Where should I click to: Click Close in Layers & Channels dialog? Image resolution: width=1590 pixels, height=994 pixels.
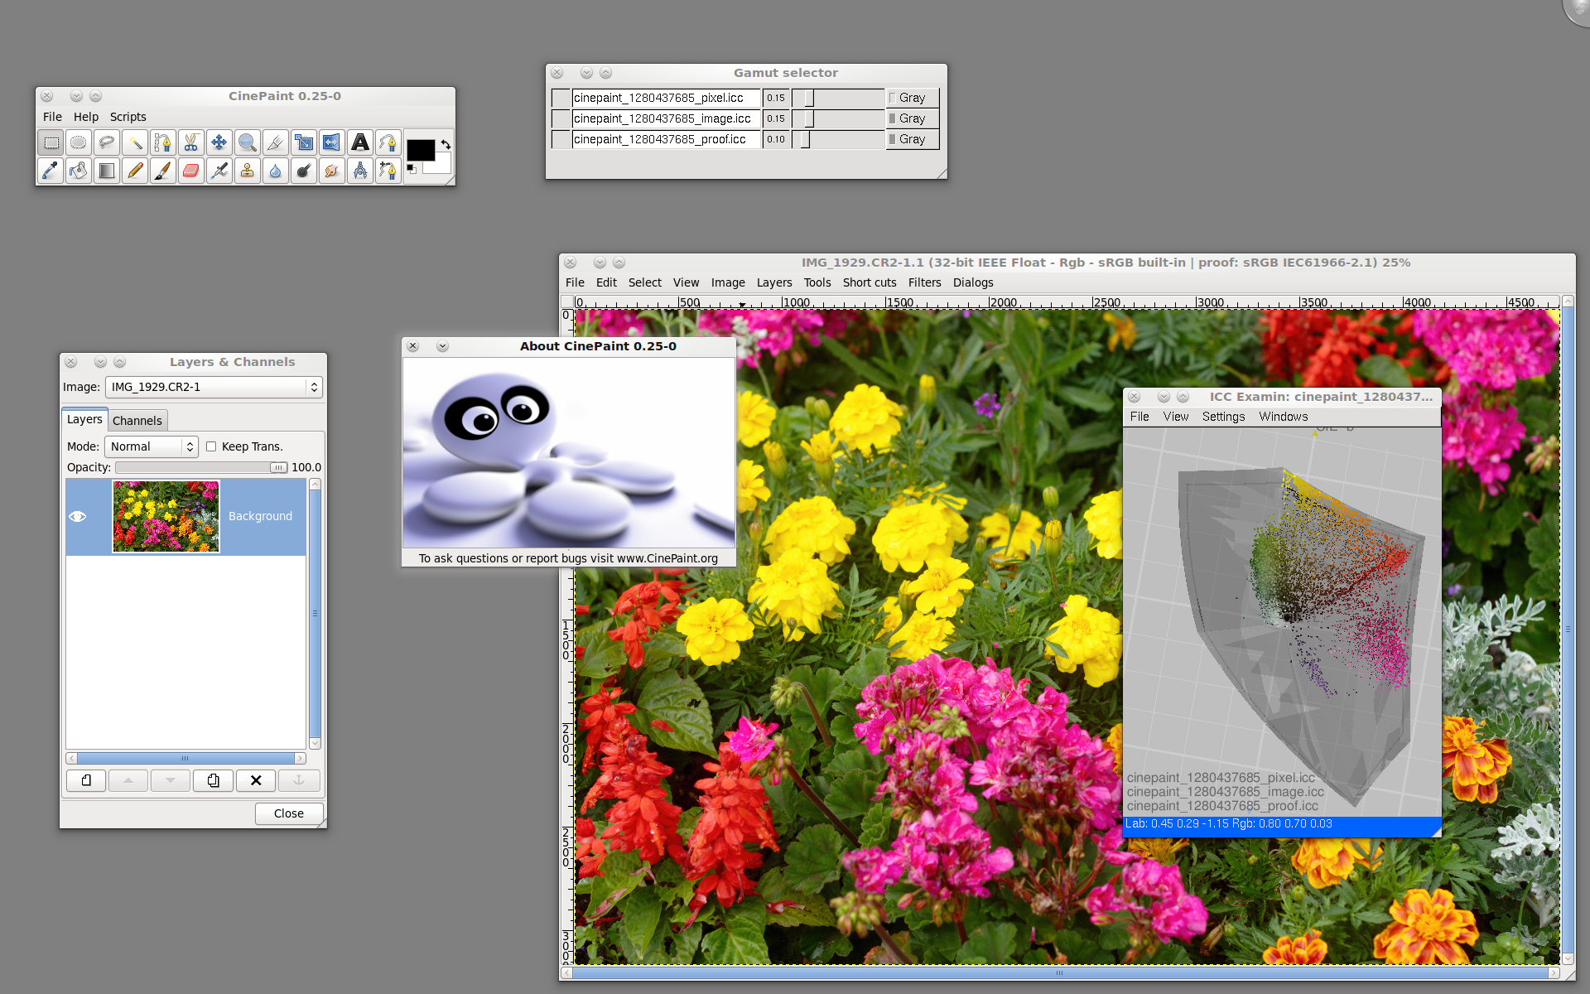click(289, 813)
